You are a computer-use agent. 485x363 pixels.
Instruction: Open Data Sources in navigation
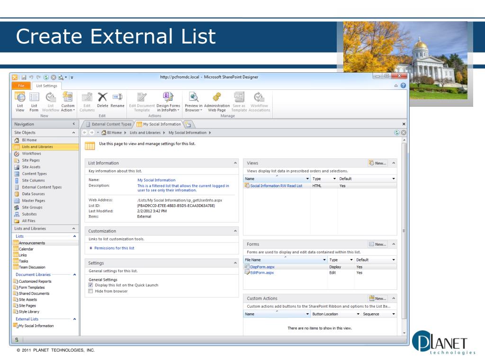[x=45, y=194]
